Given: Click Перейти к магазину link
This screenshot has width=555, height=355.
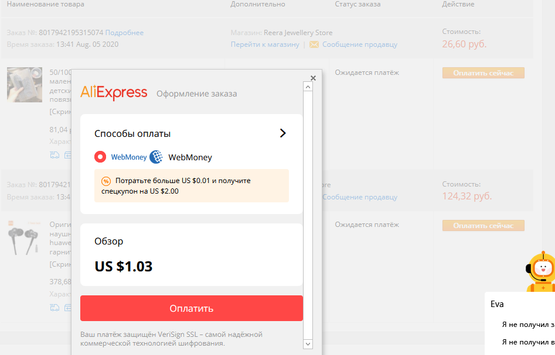Looking at the screenshot, I should tap(265, 44).
